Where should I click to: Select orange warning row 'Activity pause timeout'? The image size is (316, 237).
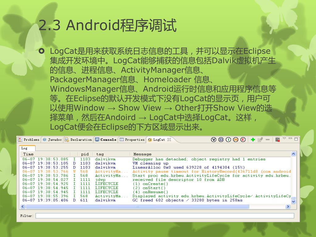[x=156, y=172]
